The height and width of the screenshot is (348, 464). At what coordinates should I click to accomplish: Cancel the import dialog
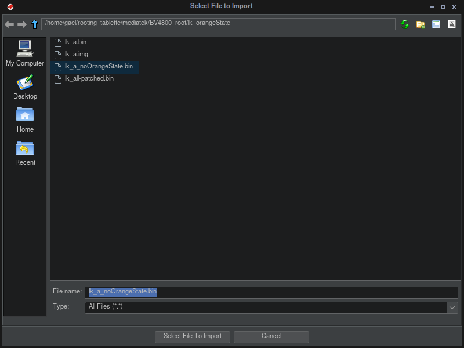tap(271, 336)
